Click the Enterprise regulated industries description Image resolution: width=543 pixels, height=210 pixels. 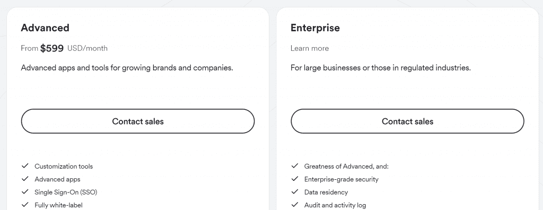point(381,68)
